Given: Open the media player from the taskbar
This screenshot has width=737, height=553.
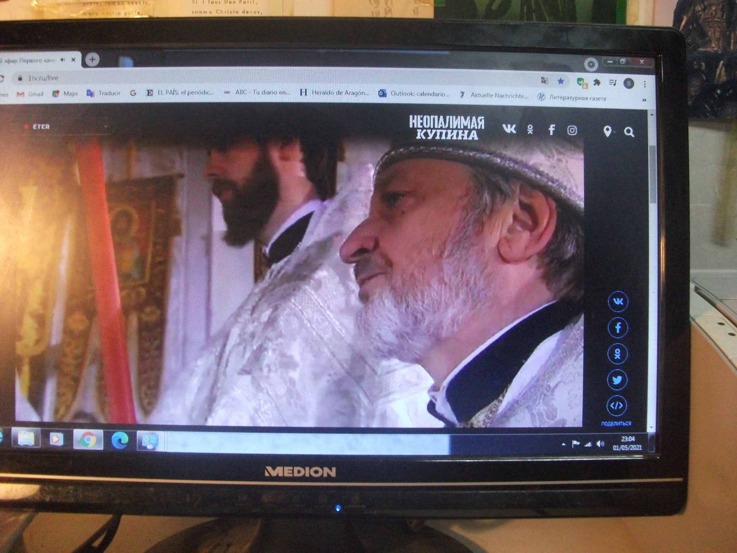Looking at the screenshot, I should click(56, 439).
